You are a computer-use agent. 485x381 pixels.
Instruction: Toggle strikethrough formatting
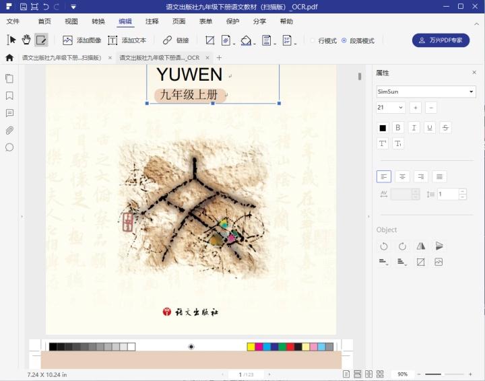[445, 128]
